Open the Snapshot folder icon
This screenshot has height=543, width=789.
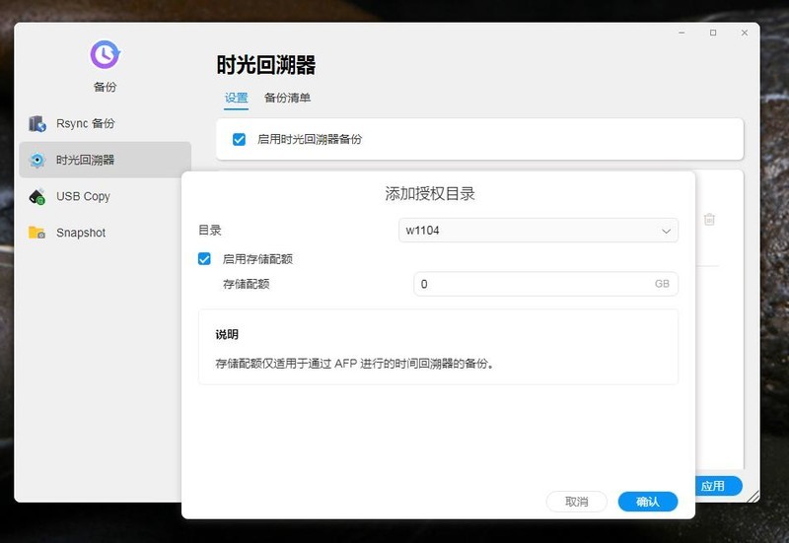click(x=37, y=233)
